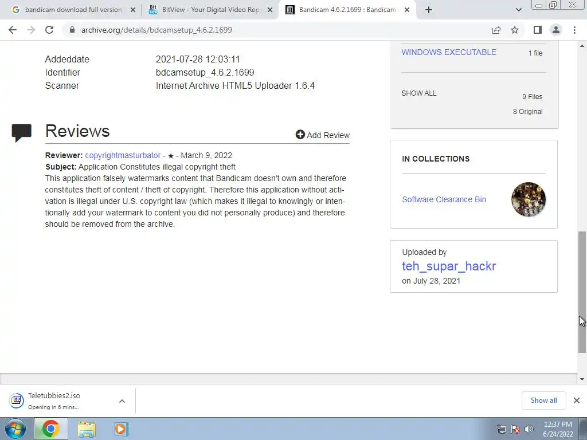Click the IN COLLECTIONS heading
This screenshot has height=440, width=587.
436,159
